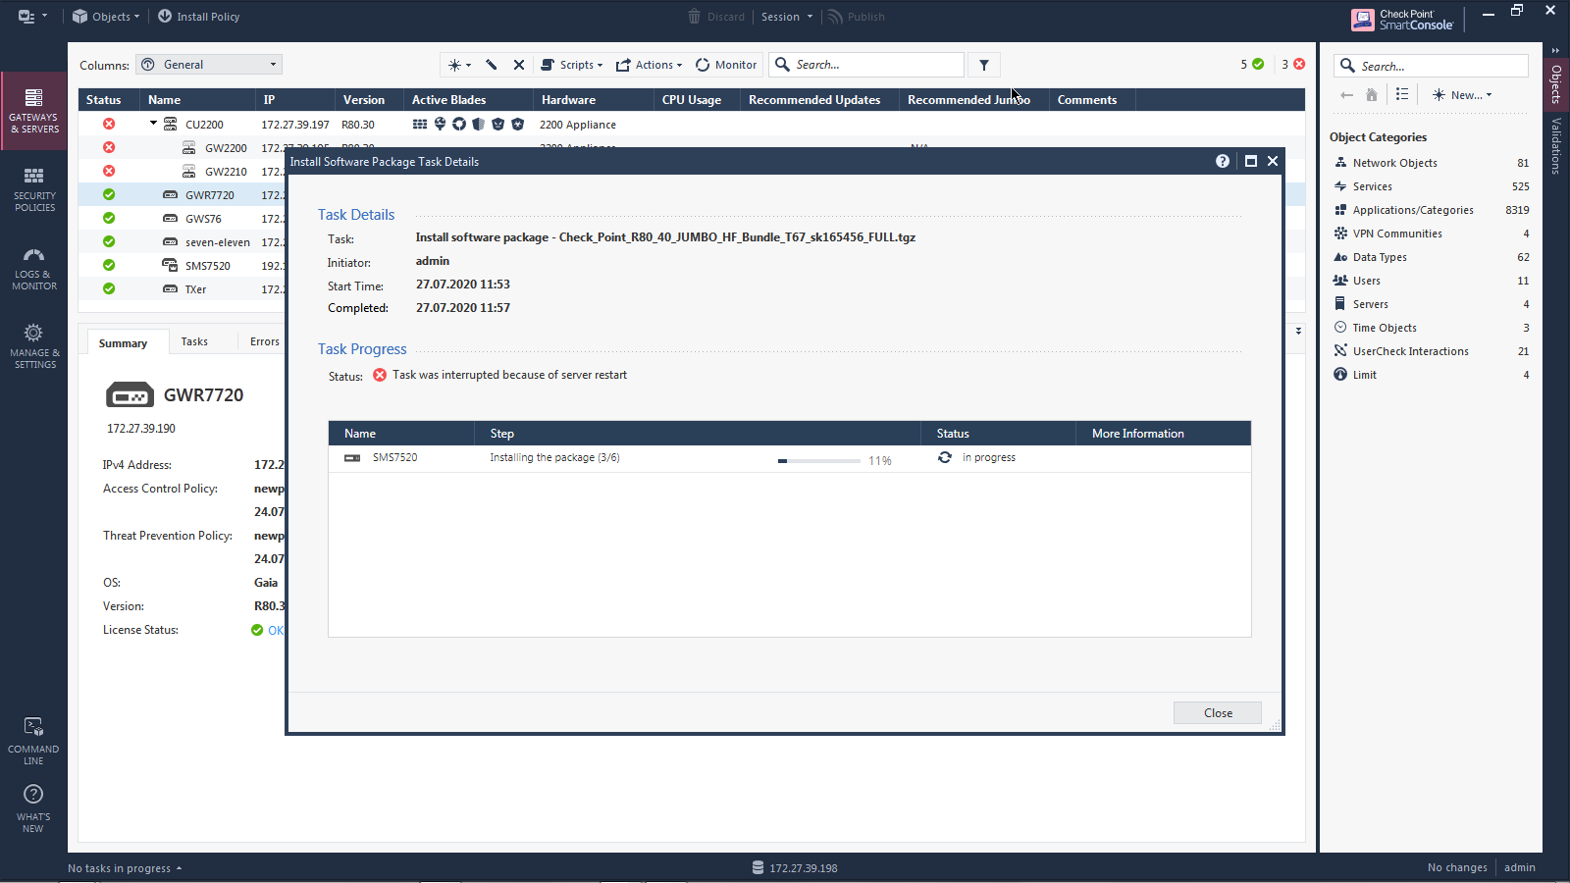1570x883 pixels.
Task: Click the edit pencil icon in toolbar
Action: point(491,64)
